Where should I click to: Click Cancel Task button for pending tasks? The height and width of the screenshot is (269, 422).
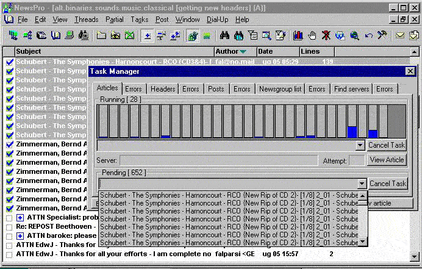tap(388, 184)
